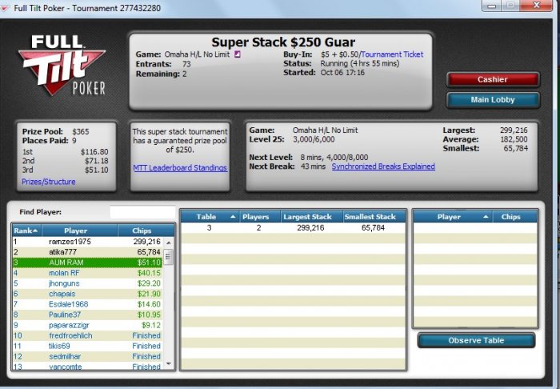Click 299,216 chips value for ramzes1975

pos(146,242)
